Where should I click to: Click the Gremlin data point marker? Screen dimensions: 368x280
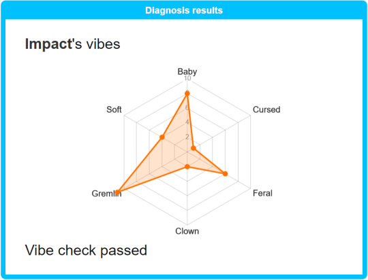tap(118, 193)
